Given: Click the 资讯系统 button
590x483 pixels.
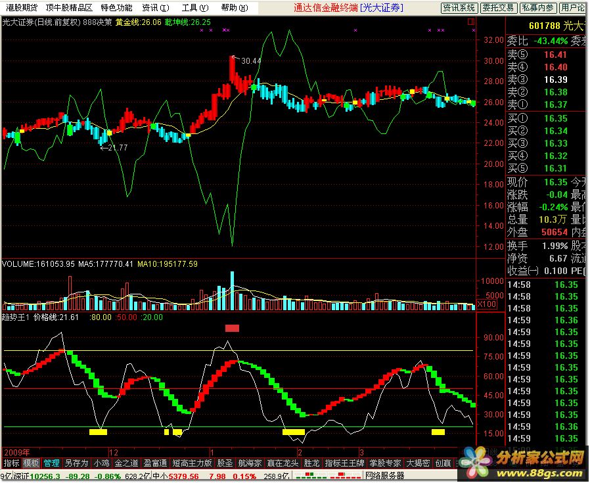Looking at the screenshot, I should pyautogui.click(x=459, y=8).
